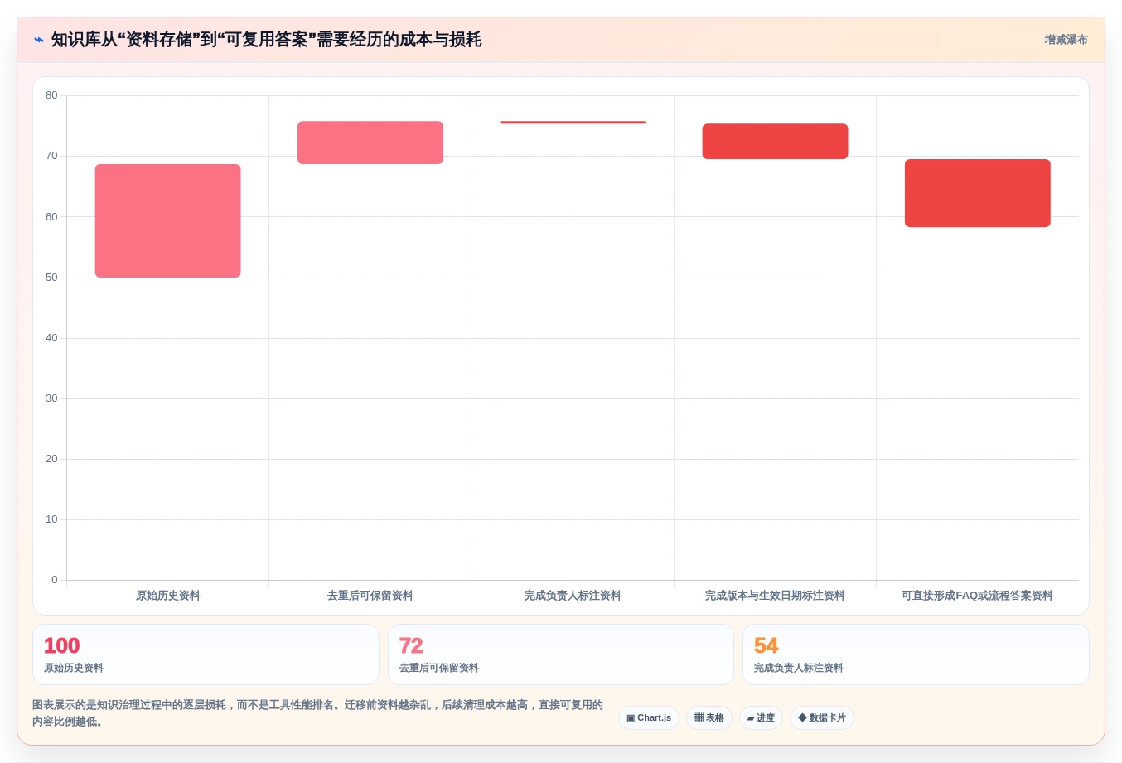The width and height of the screenshot is (1122, 763).
Task: Click the y-axis value 80
Action: [51, 95]
